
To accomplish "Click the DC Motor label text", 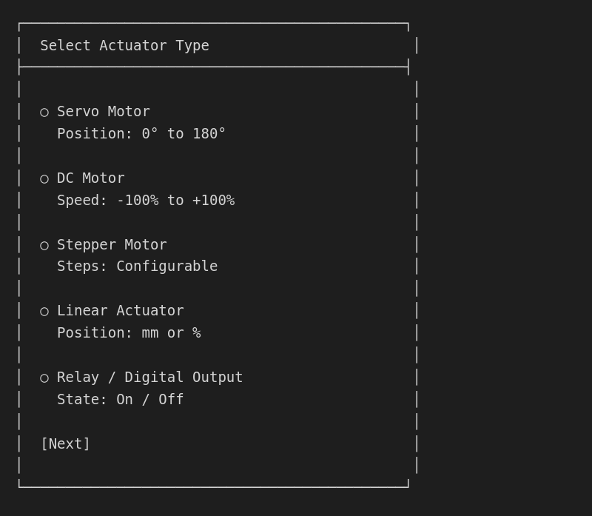I will 89,178.
